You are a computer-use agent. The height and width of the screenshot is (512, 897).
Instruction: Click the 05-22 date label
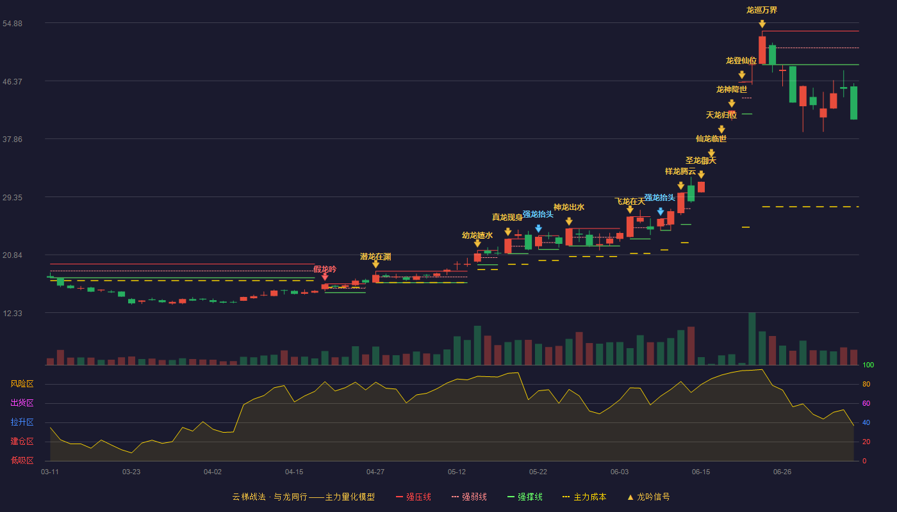click(x=538, y=472)
